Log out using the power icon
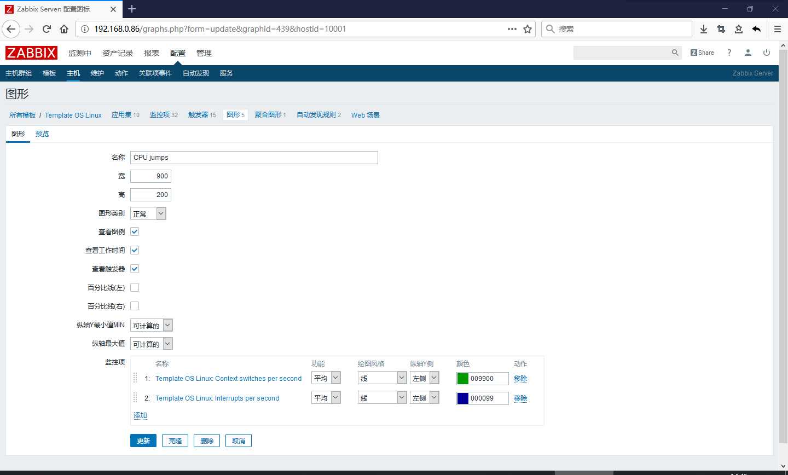Screen dimensions: 788x475 point(767,53)
